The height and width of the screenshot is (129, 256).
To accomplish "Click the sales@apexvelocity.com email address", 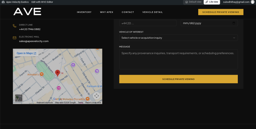I will pyautogui.click(x=34, y=41).
